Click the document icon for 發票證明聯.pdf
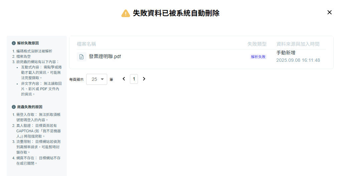The width and height of the screenshot is (341, 176). tap(81, 57)
